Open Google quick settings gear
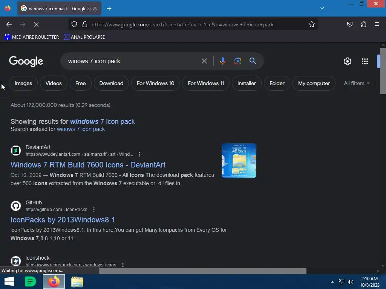 pyautogui.click(x=347, y=61)
